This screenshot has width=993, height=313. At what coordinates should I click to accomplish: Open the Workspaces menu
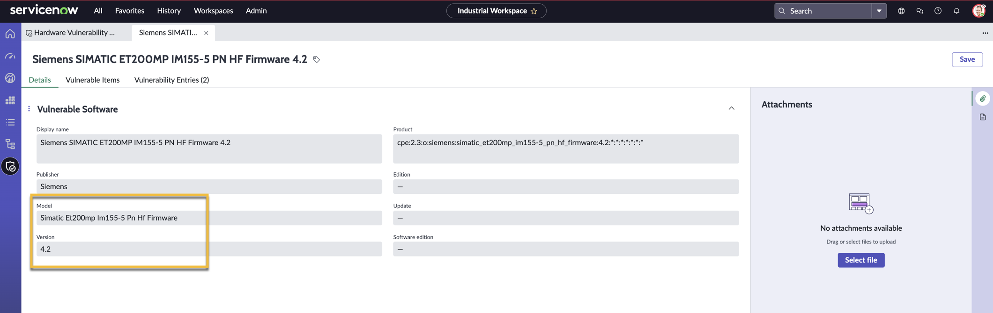(213, 11)
